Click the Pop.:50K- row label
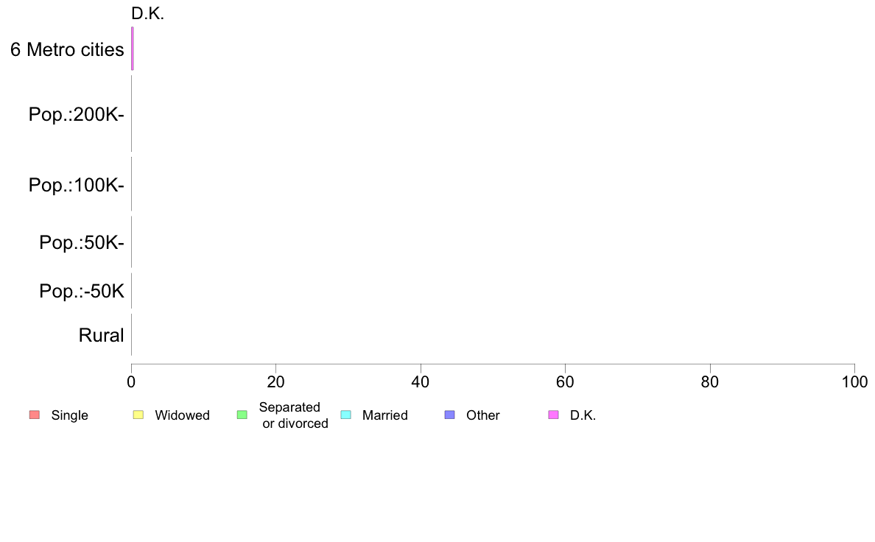The height and width of the screenshot is (542, 875). pos(82,243)
